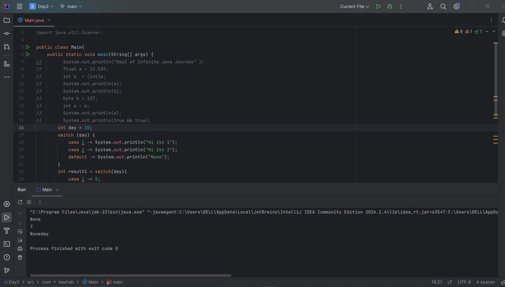Click src in the breadcrumb bar

pyautogui.click(x=31, y=282)
